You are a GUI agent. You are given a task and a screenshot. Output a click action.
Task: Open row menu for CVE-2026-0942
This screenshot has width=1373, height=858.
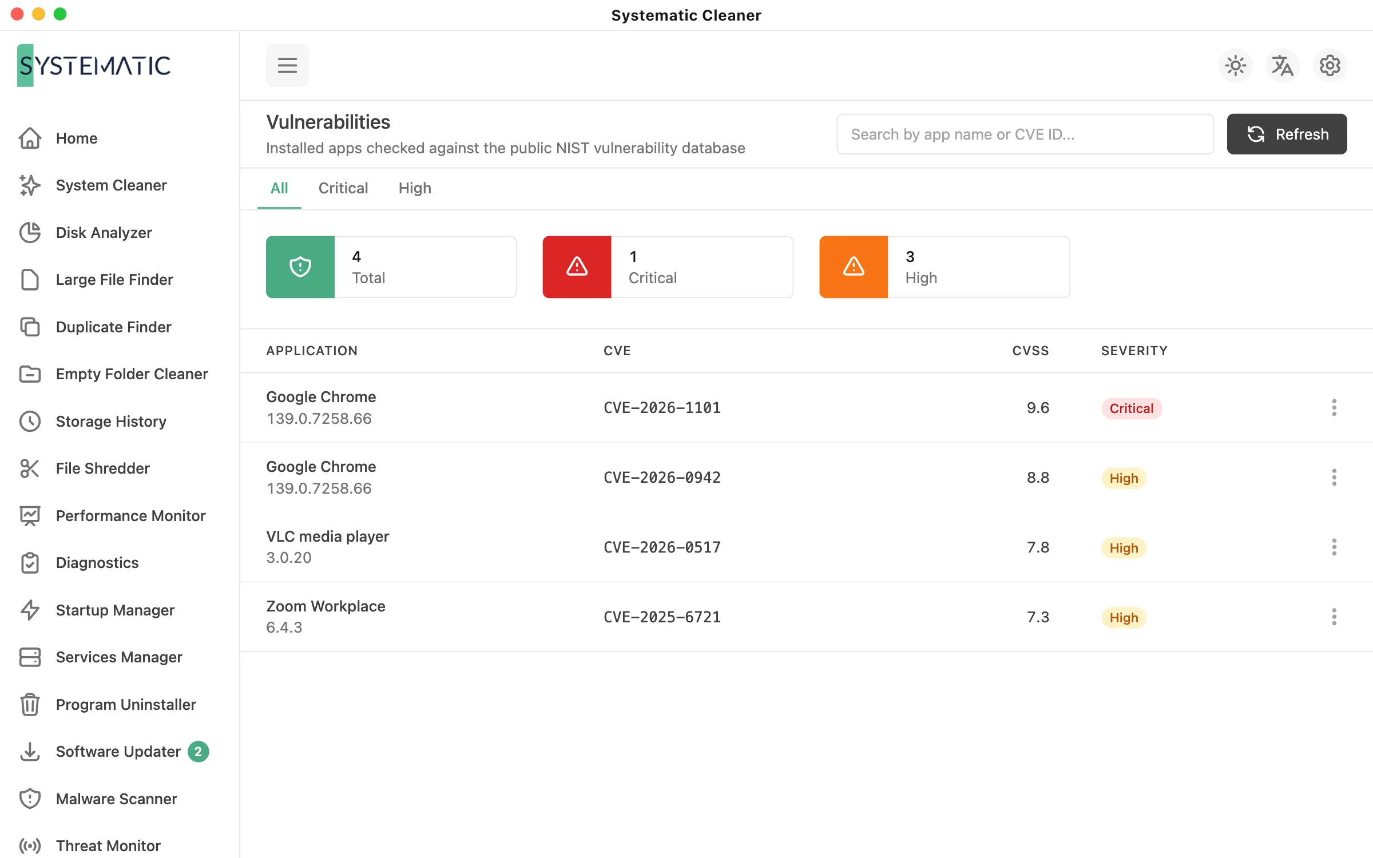tap(1334, 478)
